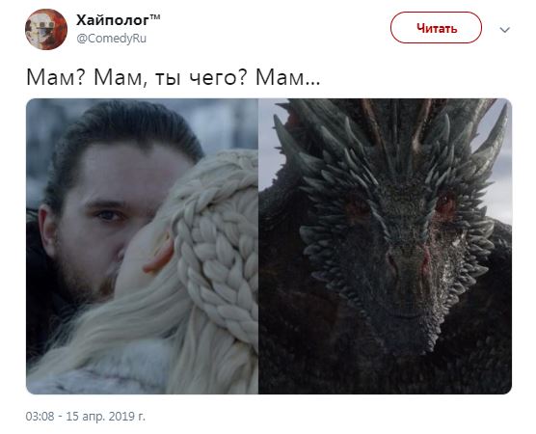This screenshot has width=536, height=434.
Task: Click the Читать follow button
Action: click(x=436, y=28)
